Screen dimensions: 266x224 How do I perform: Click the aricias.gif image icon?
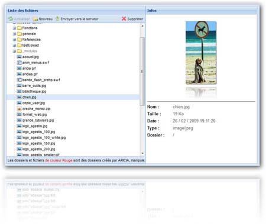click(19, 74)
